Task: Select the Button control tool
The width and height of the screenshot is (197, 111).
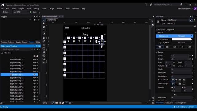Action: [x=44, y=59]
